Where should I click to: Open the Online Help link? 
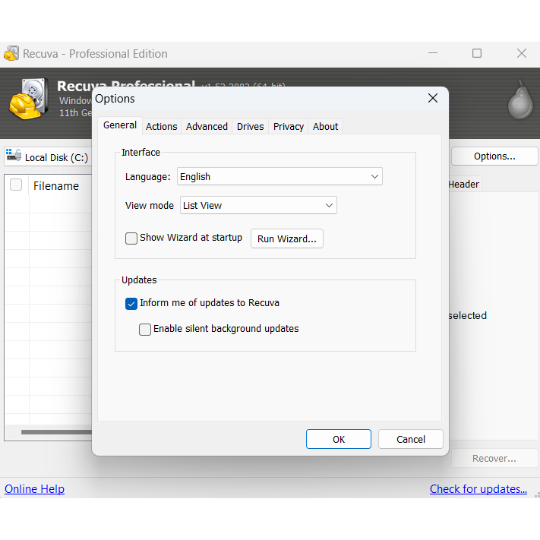[35, 489]
